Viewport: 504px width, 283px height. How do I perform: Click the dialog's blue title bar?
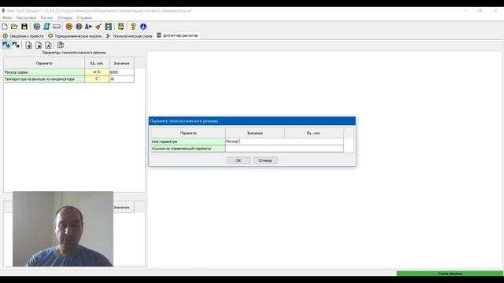252,121
